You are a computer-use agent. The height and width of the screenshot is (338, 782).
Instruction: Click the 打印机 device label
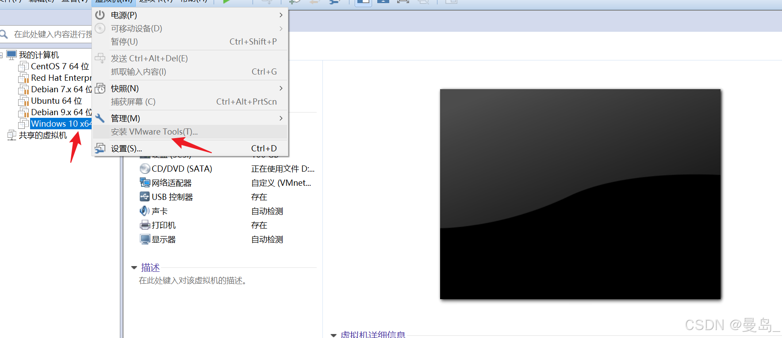(164, 225)
